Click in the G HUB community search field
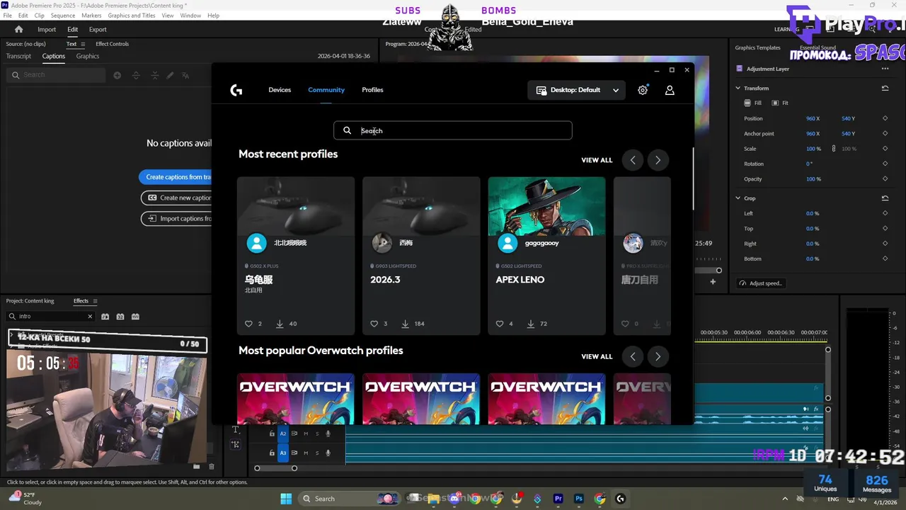 453,130
